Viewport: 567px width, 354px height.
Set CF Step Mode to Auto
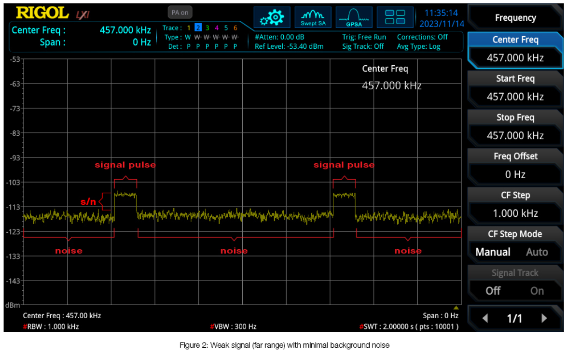(x=537, y=252)
